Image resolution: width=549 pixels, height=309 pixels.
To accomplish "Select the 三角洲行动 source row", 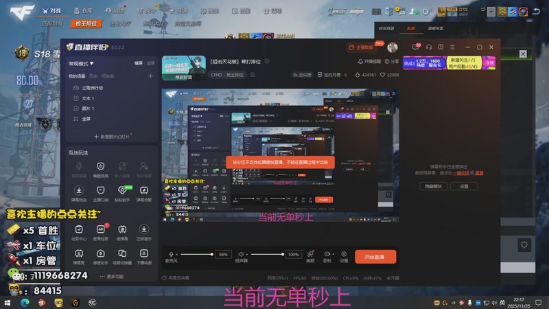I will (x=112, y=88).
